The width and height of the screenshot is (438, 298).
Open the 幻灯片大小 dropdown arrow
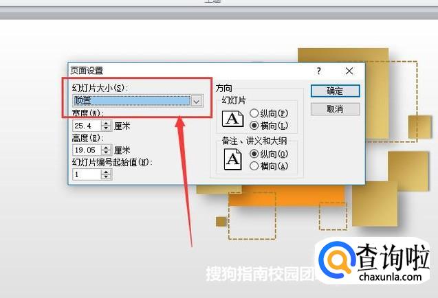[197, 101]
